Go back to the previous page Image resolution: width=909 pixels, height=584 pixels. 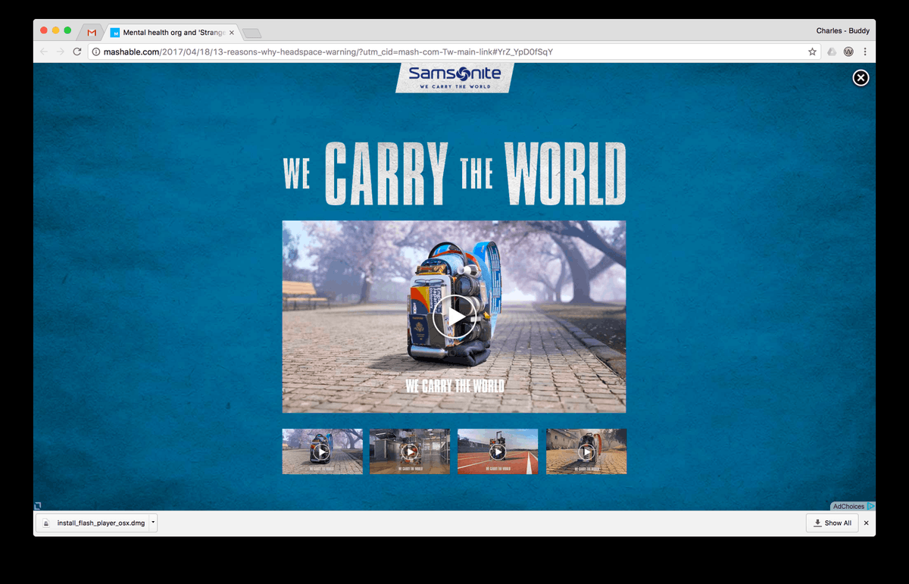tap(43, 52)
